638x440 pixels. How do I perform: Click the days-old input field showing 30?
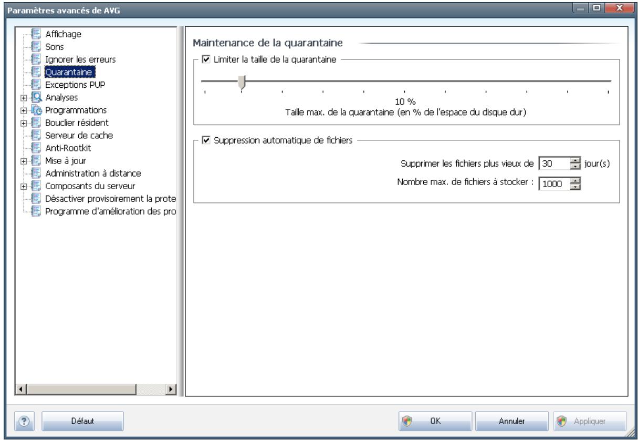(x=554, y=163)
